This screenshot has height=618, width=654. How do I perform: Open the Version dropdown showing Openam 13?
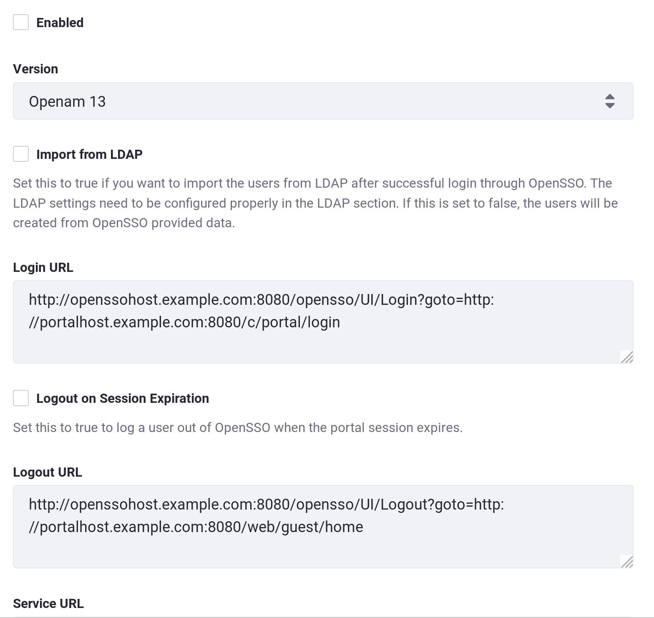[x=323, y=101]
